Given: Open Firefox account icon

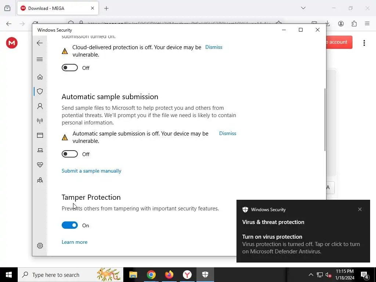Looking at the screenshot, I should [341, 23].
